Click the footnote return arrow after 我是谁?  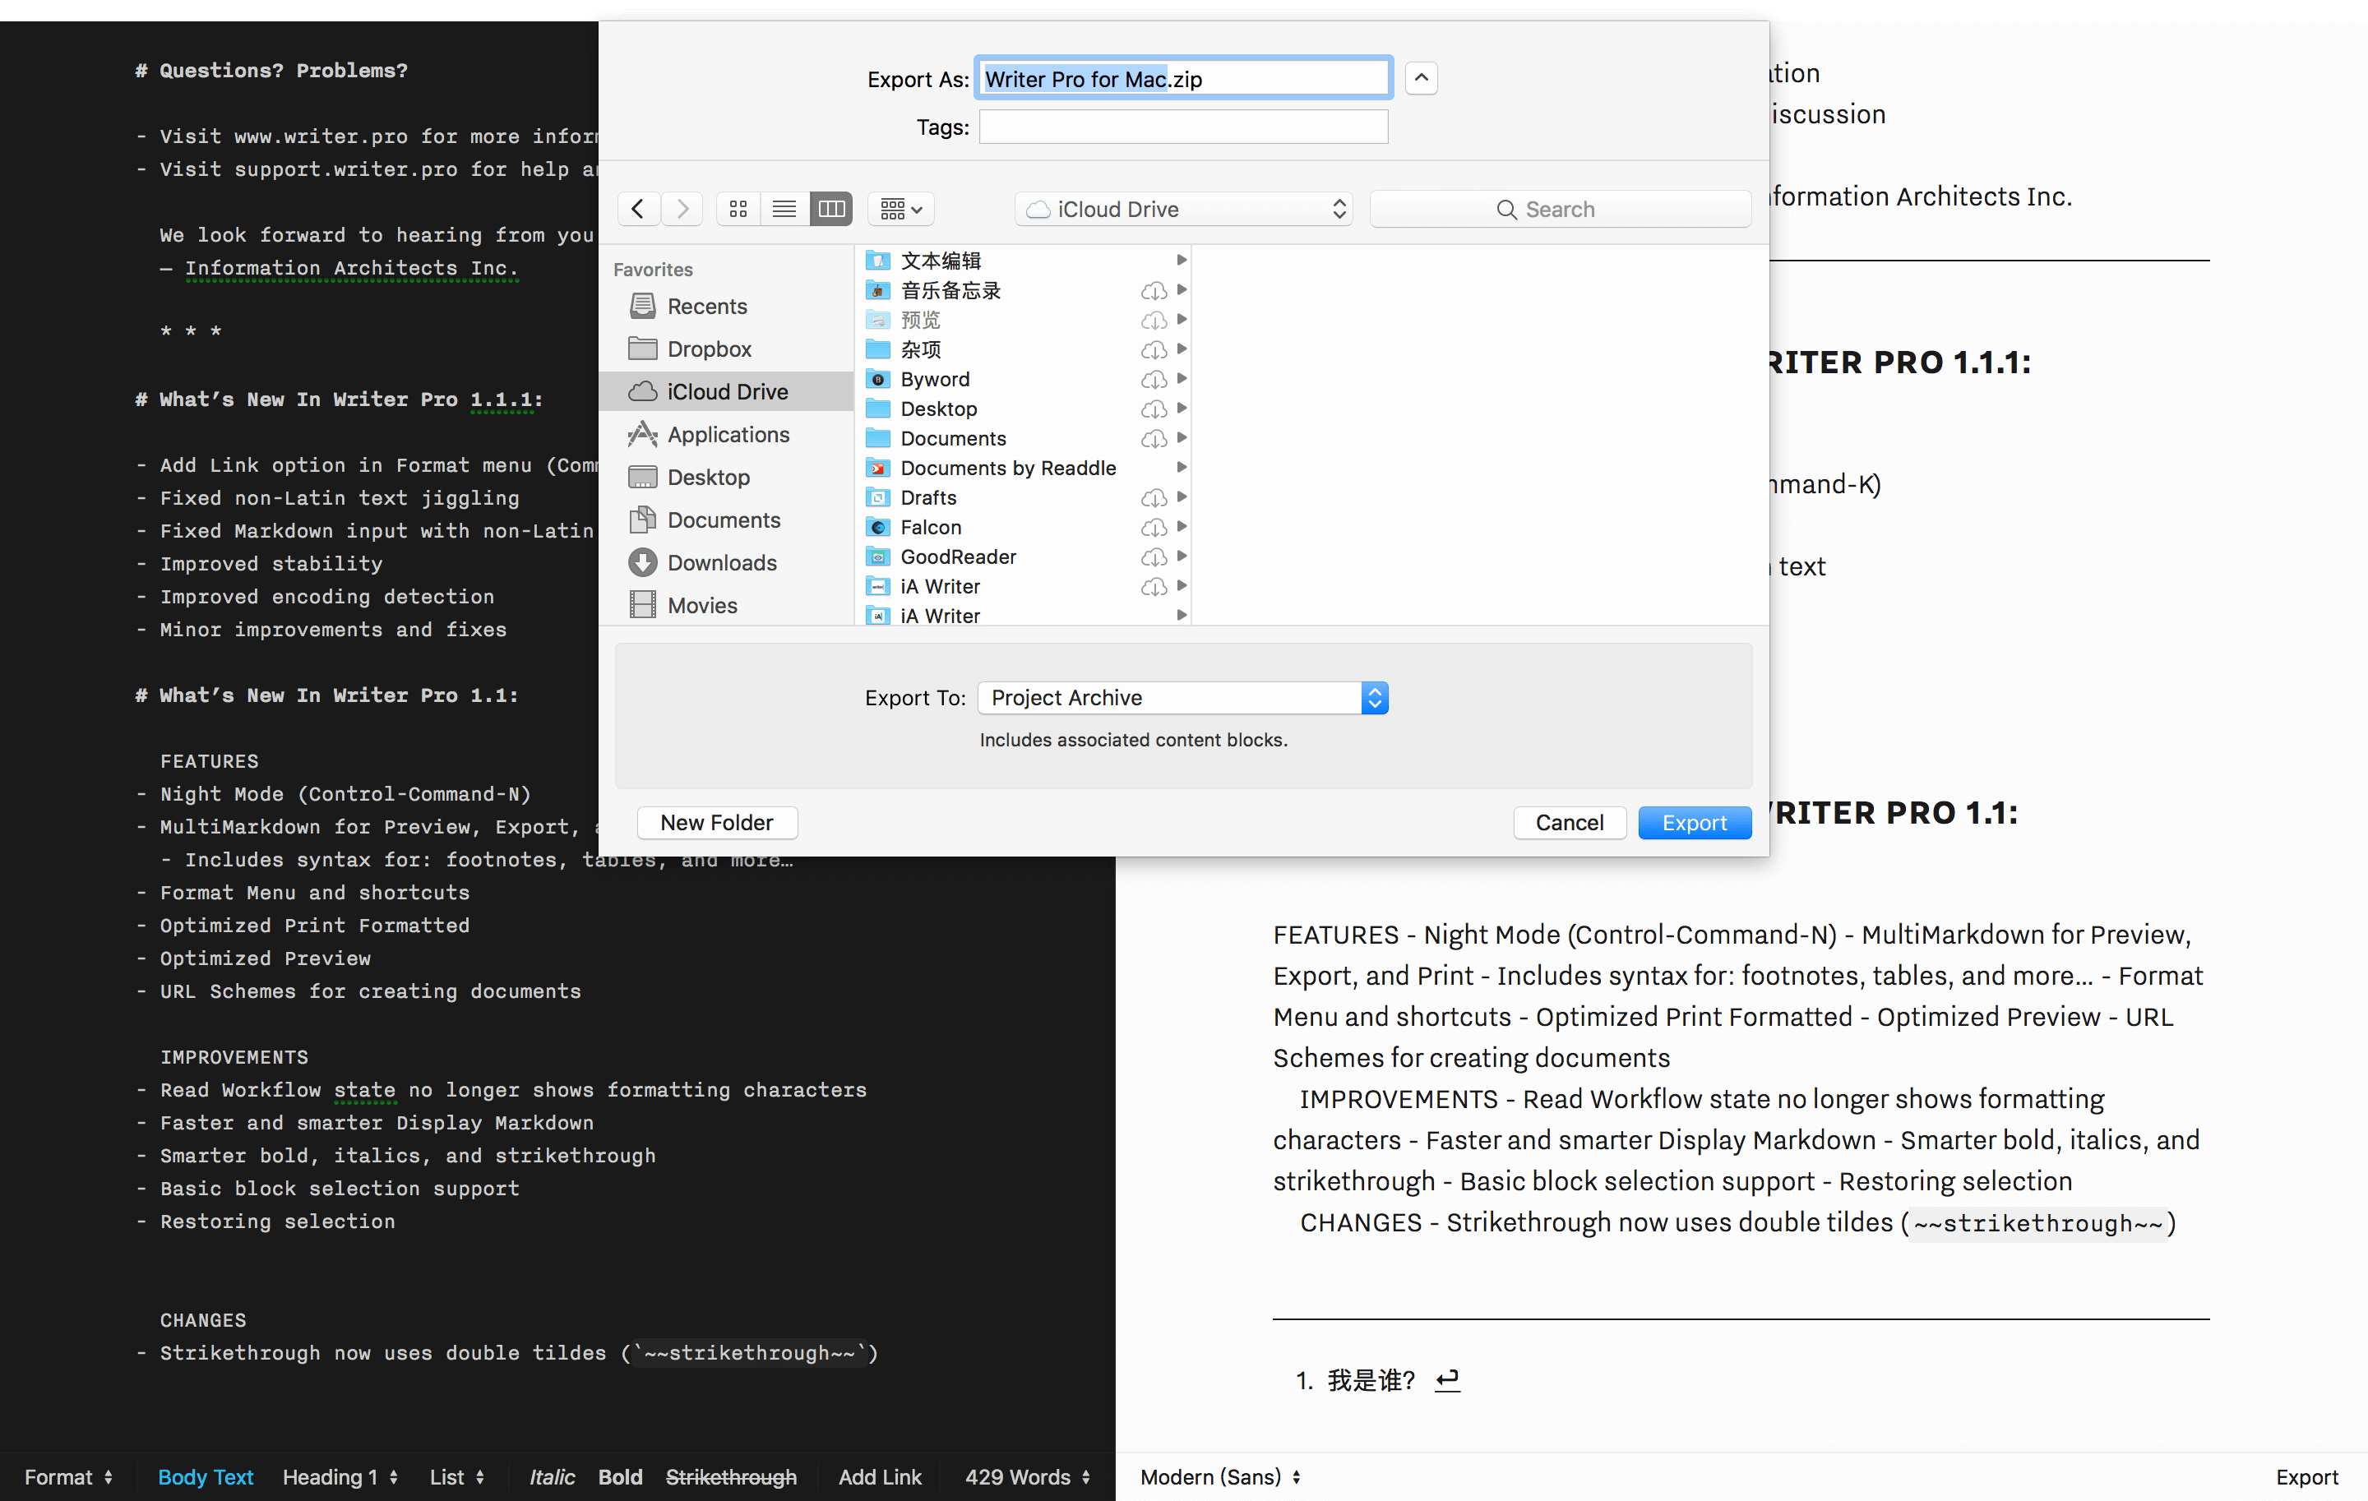pyautogui.click(x=1448, y=1380)
